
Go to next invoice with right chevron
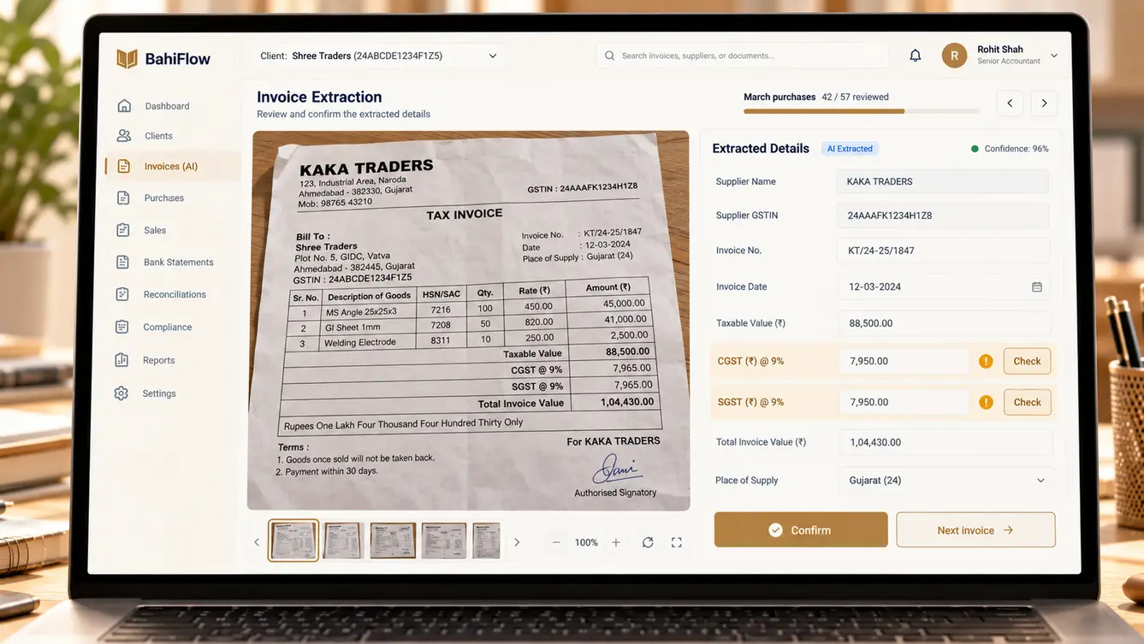click(1044, 103)
